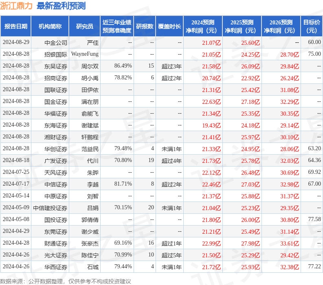The height and width of the screenshot is (285, 323).
Task: Select analyst 轩鹏程
Action: point(90,137)
